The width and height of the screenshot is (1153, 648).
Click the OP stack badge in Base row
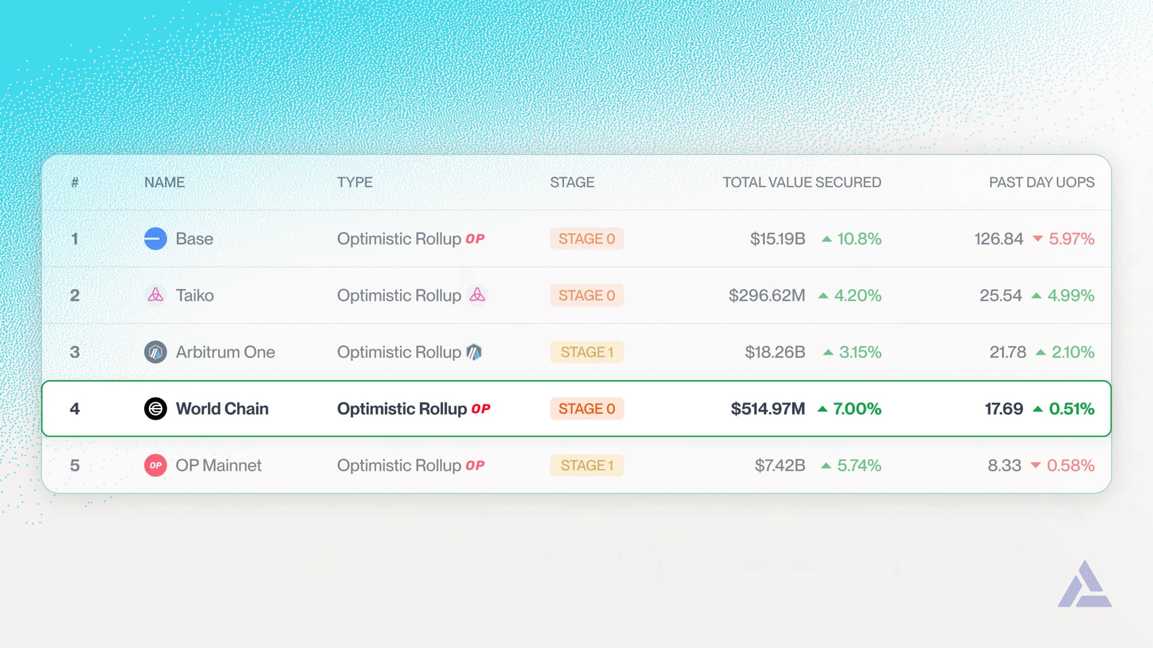click(x=475, y=239)
